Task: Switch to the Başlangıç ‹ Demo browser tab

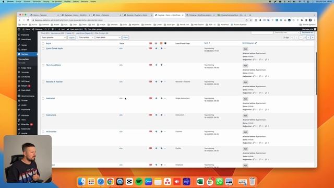Action: coord(76,15)
